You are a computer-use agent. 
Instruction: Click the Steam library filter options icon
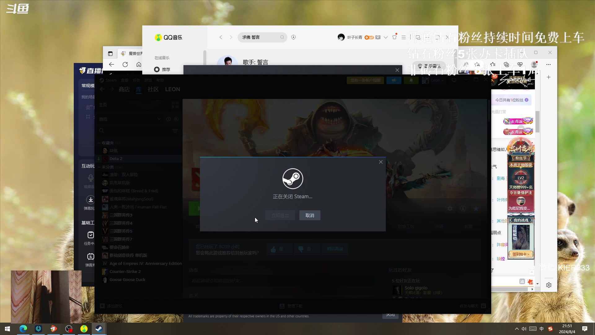click(175, 131)
